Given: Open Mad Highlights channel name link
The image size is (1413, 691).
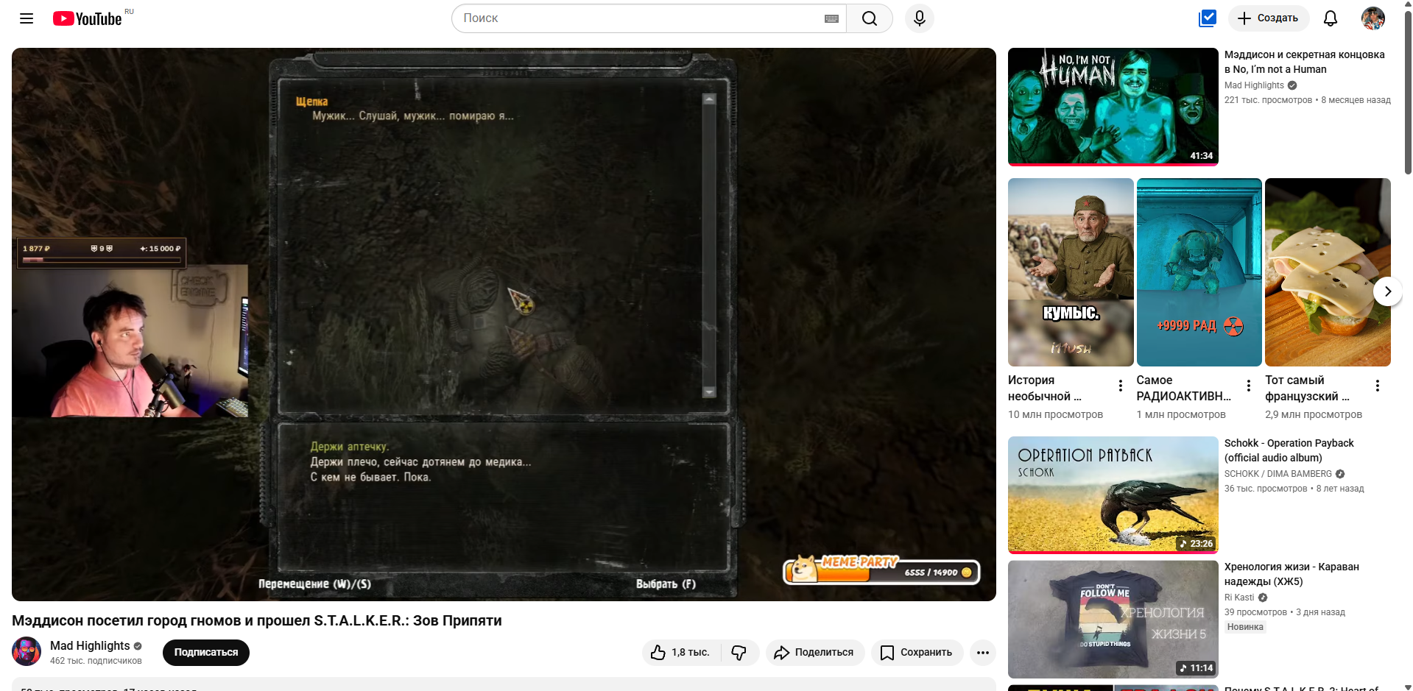Looking at the screenshot, I should coord(90,645).
